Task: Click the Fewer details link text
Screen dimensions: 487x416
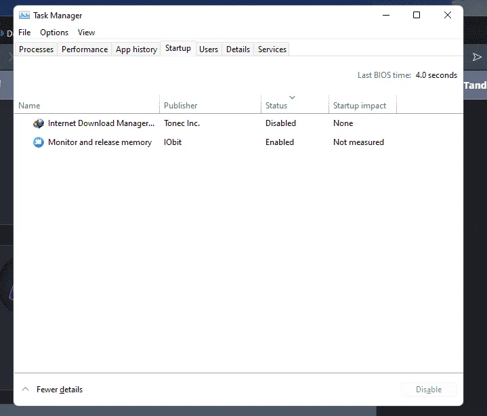Action: coord(60,390)
